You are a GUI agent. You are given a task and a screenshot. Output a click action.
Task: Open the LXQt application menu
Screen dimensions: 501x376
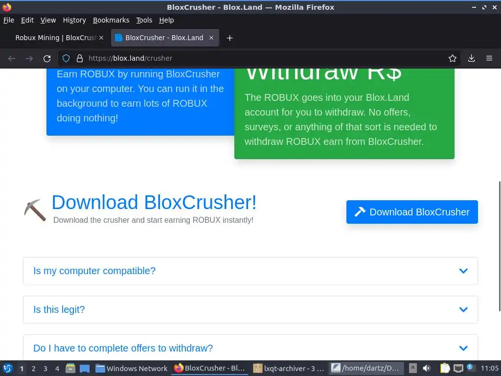point(8,368)
